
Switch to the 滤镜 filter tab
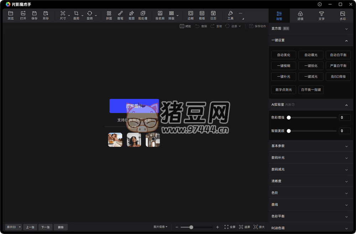300,15
